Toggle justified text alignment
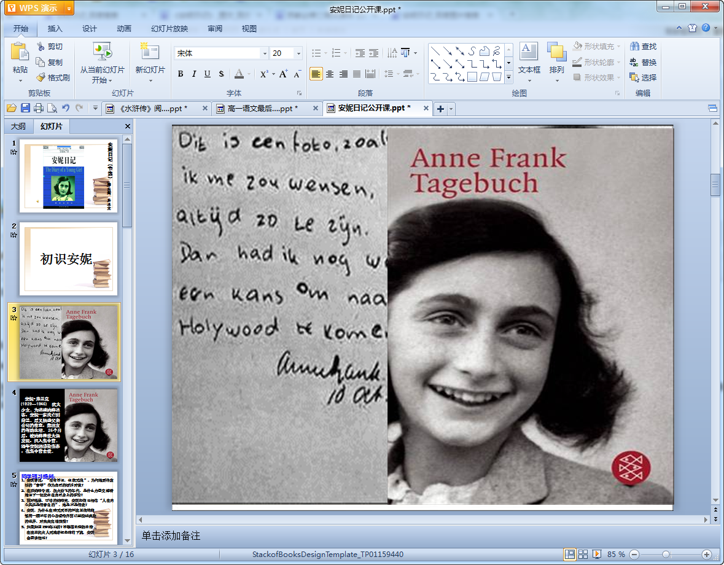Screen dimensions: 724x565 pos(357,74)
